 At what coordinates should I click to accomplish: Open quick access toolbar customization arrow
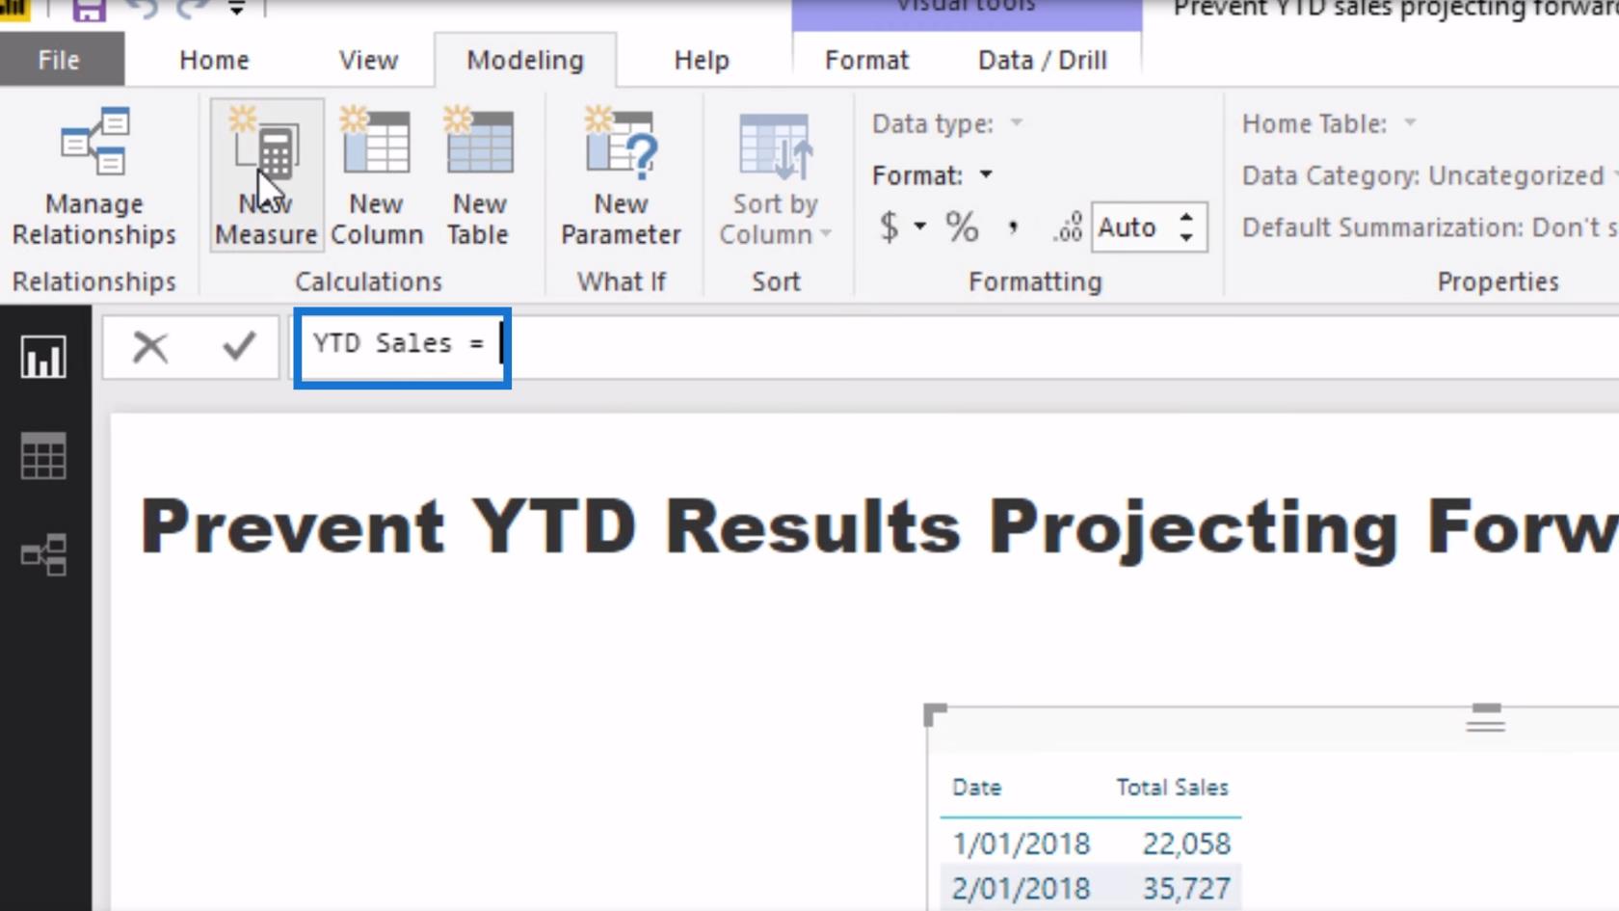(236, 10)
